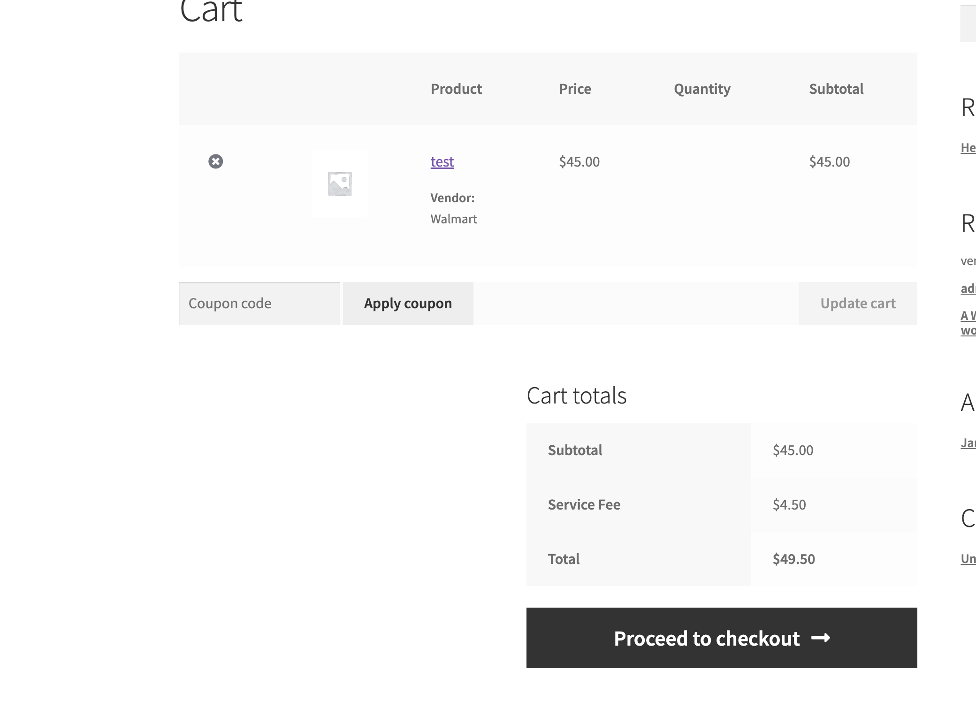Screen dimensions: 976x716
Task: Click the Cart totals heading
Action: click(577, 396)
